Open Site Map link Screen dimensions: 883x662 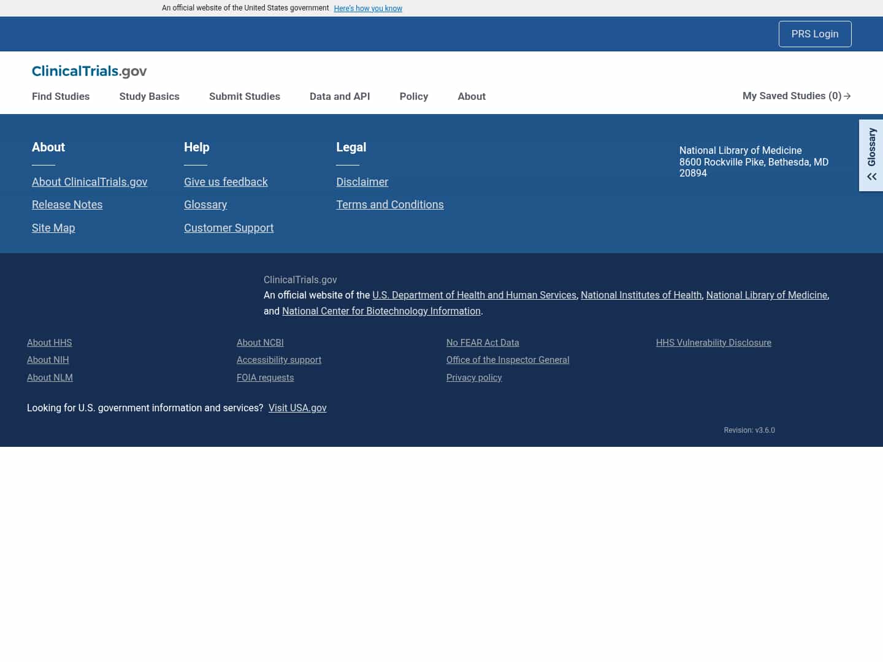click(53, 228)
